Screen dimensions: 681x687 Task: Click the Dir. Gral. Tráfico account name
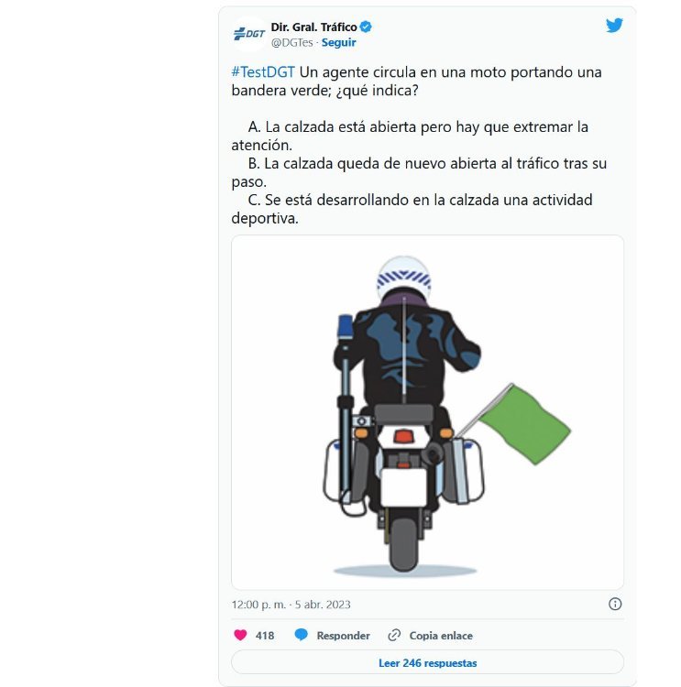coord(314,27)
